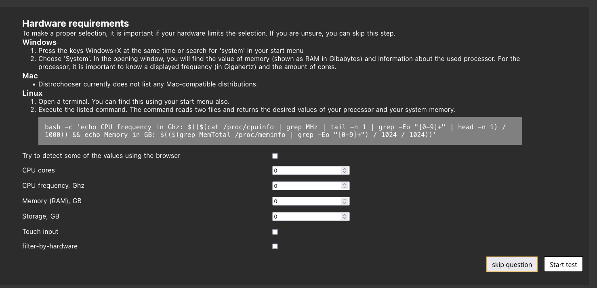Increase CPU cores with up arrow

click(345, 169)
